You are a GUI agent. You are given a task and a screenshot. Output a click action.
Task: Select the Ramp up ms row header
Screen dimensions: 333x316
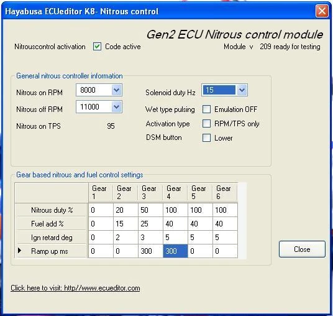[x=52, y=251]
